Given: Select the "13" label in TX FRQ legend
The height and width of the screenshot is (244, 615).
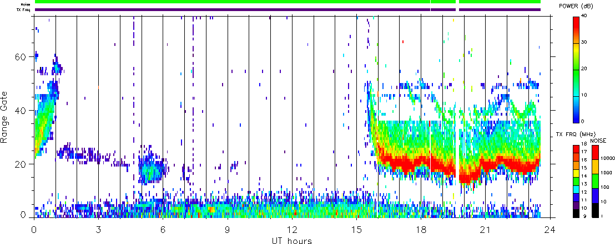Looking at the screenshot, I should tap(584, 184).
